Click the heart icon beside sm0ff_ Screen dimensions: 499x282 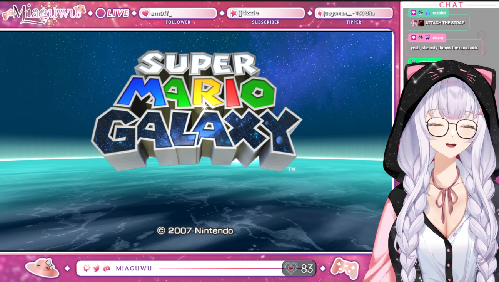[145, 13]
